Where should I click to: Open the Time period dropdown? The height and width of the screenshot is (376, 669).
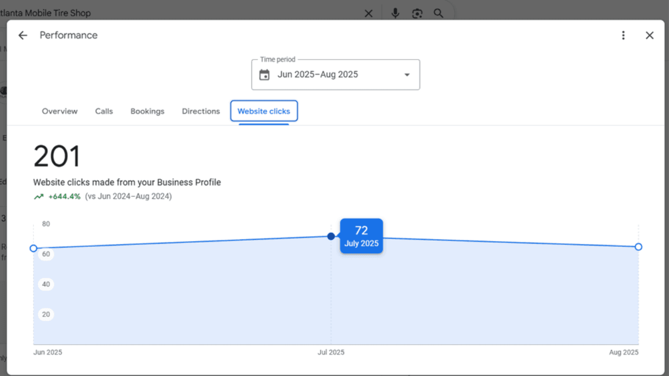click(336, 75)
